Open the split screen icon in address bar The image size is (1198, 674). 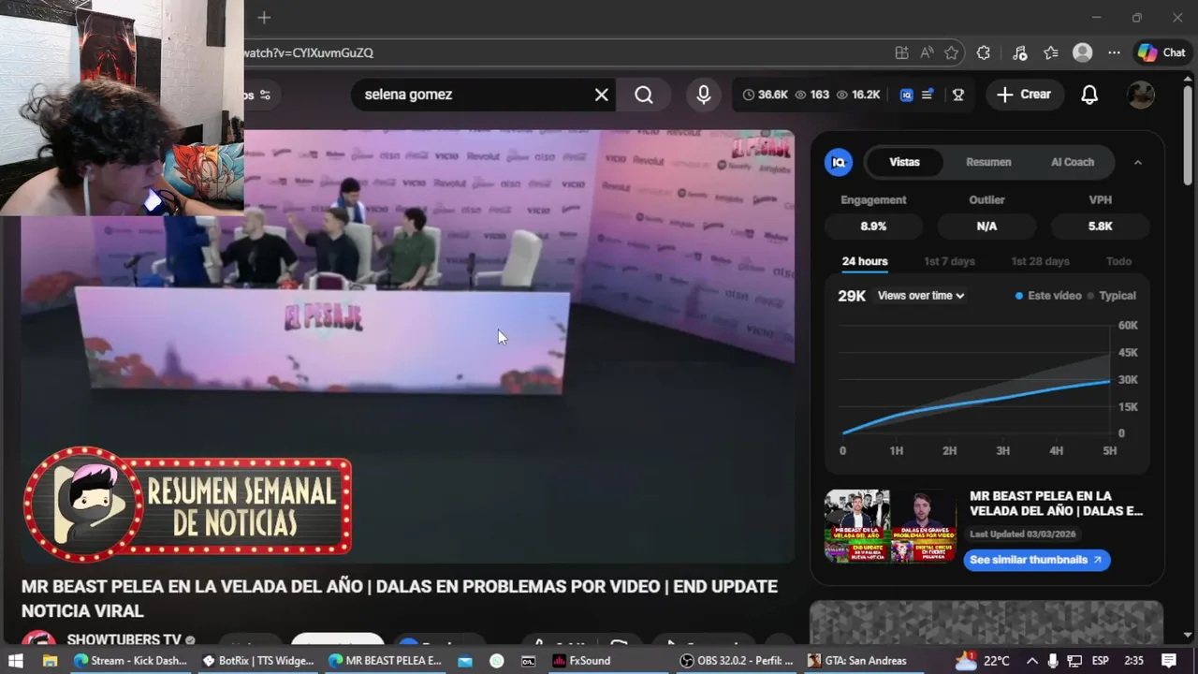pos(901,53)
